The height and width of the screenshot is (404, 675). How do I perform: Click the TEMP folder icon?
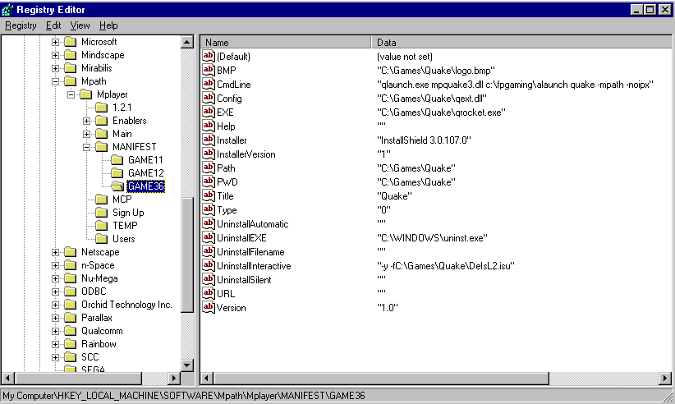point(102,226)
